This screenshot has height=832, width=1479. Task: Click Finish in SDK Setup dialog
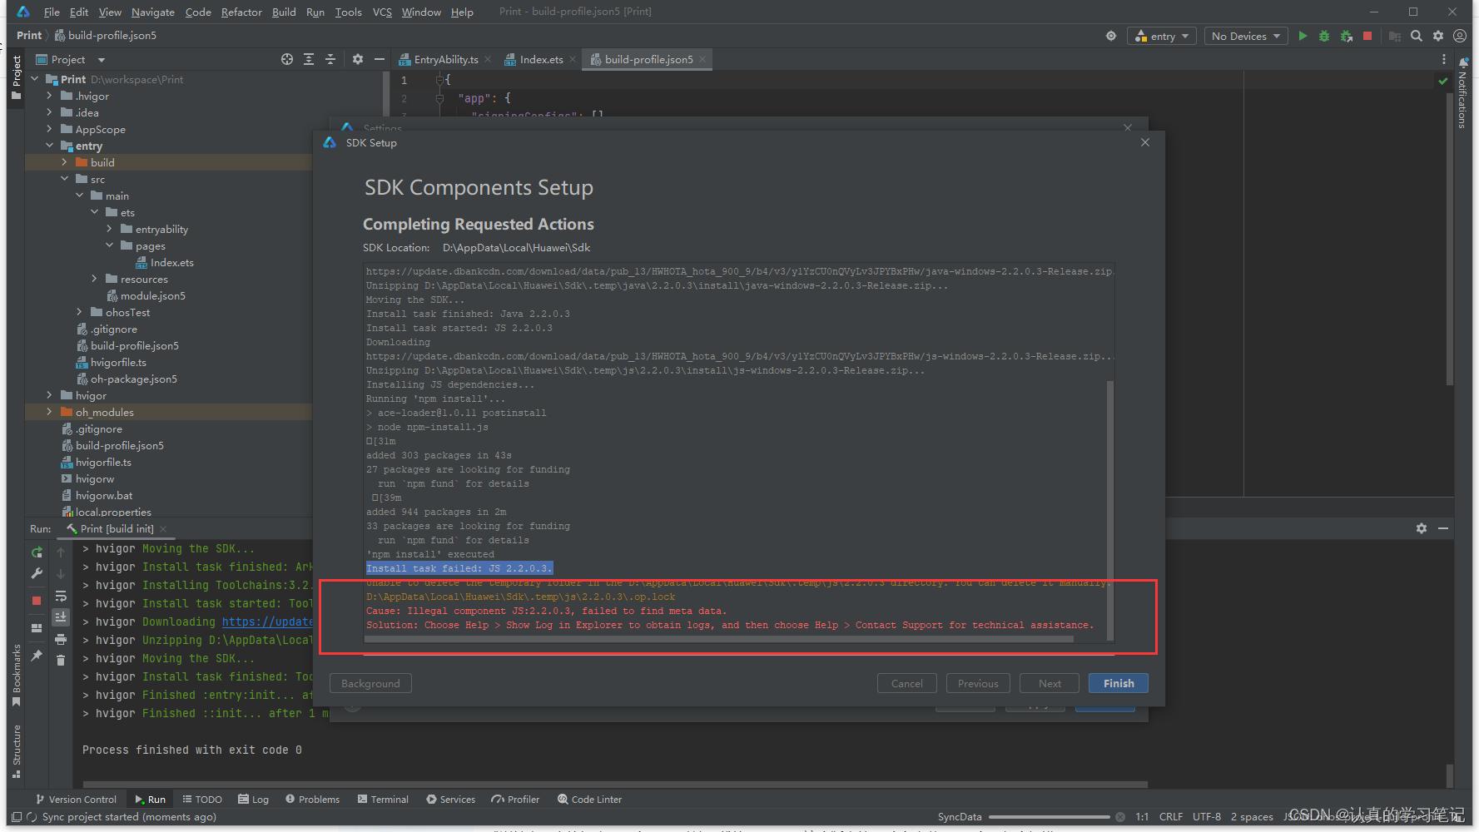click(x=1119, y=683)
